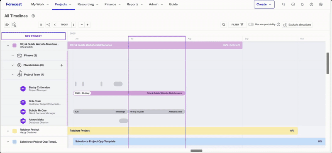This screenshot has height=153, width=332.
Task: Click the City & Guilds Website Maintenance project bar
Action: (155, 45)
